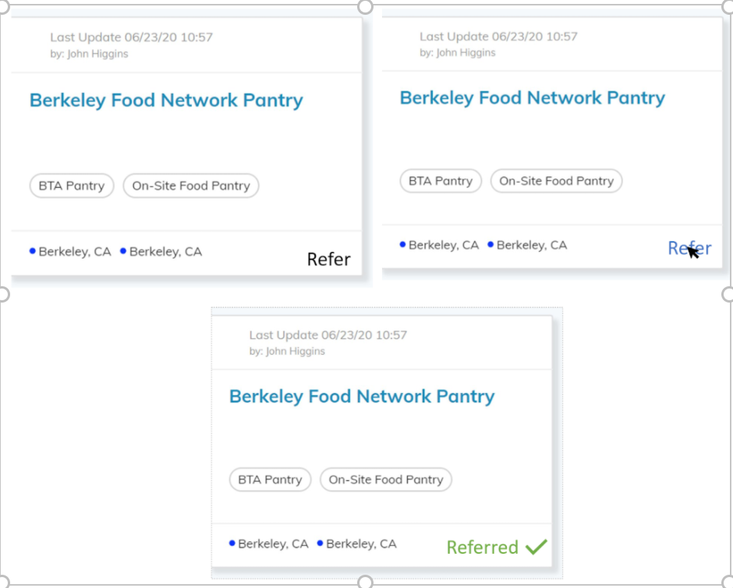The image size is (733, 588).
Task: Click the Referred label on the bottom card
Action: coord(483,547)
